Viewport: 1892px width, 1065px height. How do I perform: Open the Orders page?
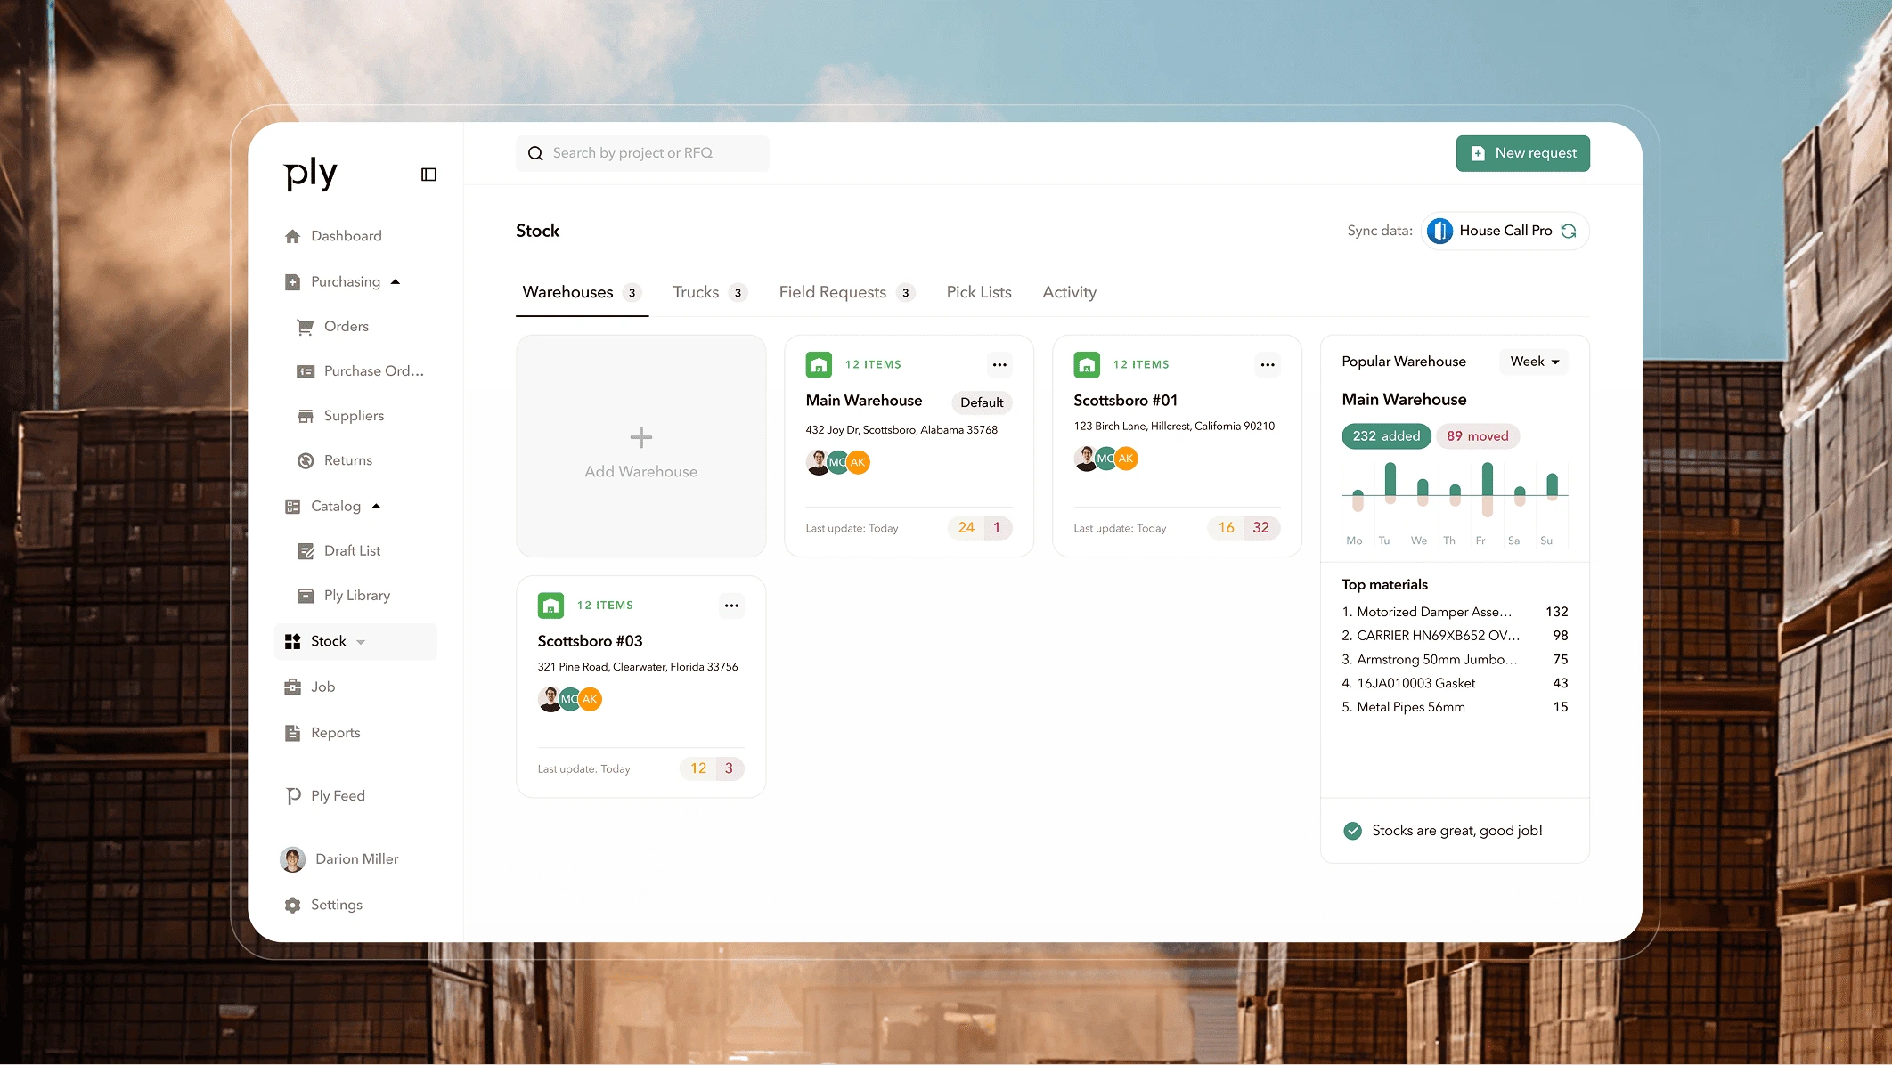click(x=333, y=327)
